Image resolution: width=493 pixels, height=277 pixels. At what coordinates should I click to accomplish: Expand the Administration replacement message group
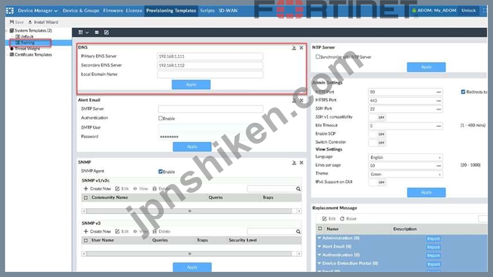320,238
